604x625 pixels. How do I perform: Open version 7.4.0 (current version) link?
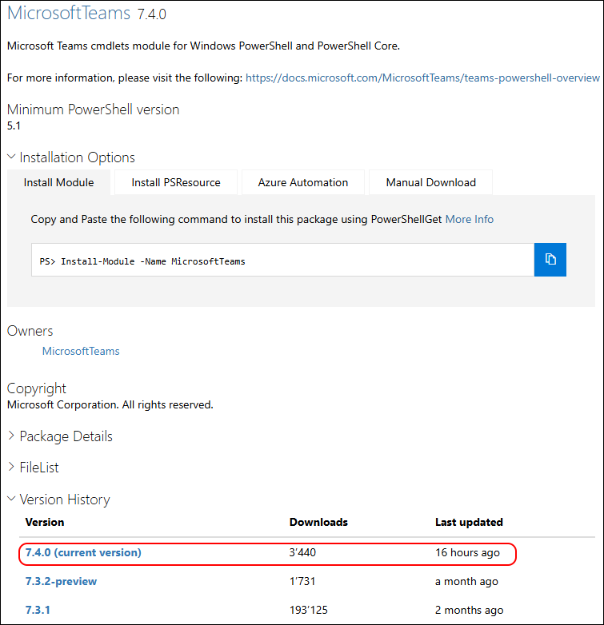(x=83, y=552)
